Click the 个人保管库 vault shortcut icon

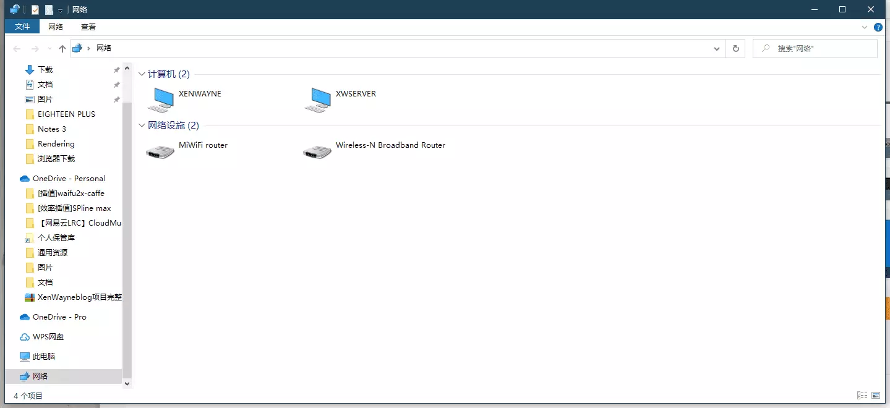point(29,238)
